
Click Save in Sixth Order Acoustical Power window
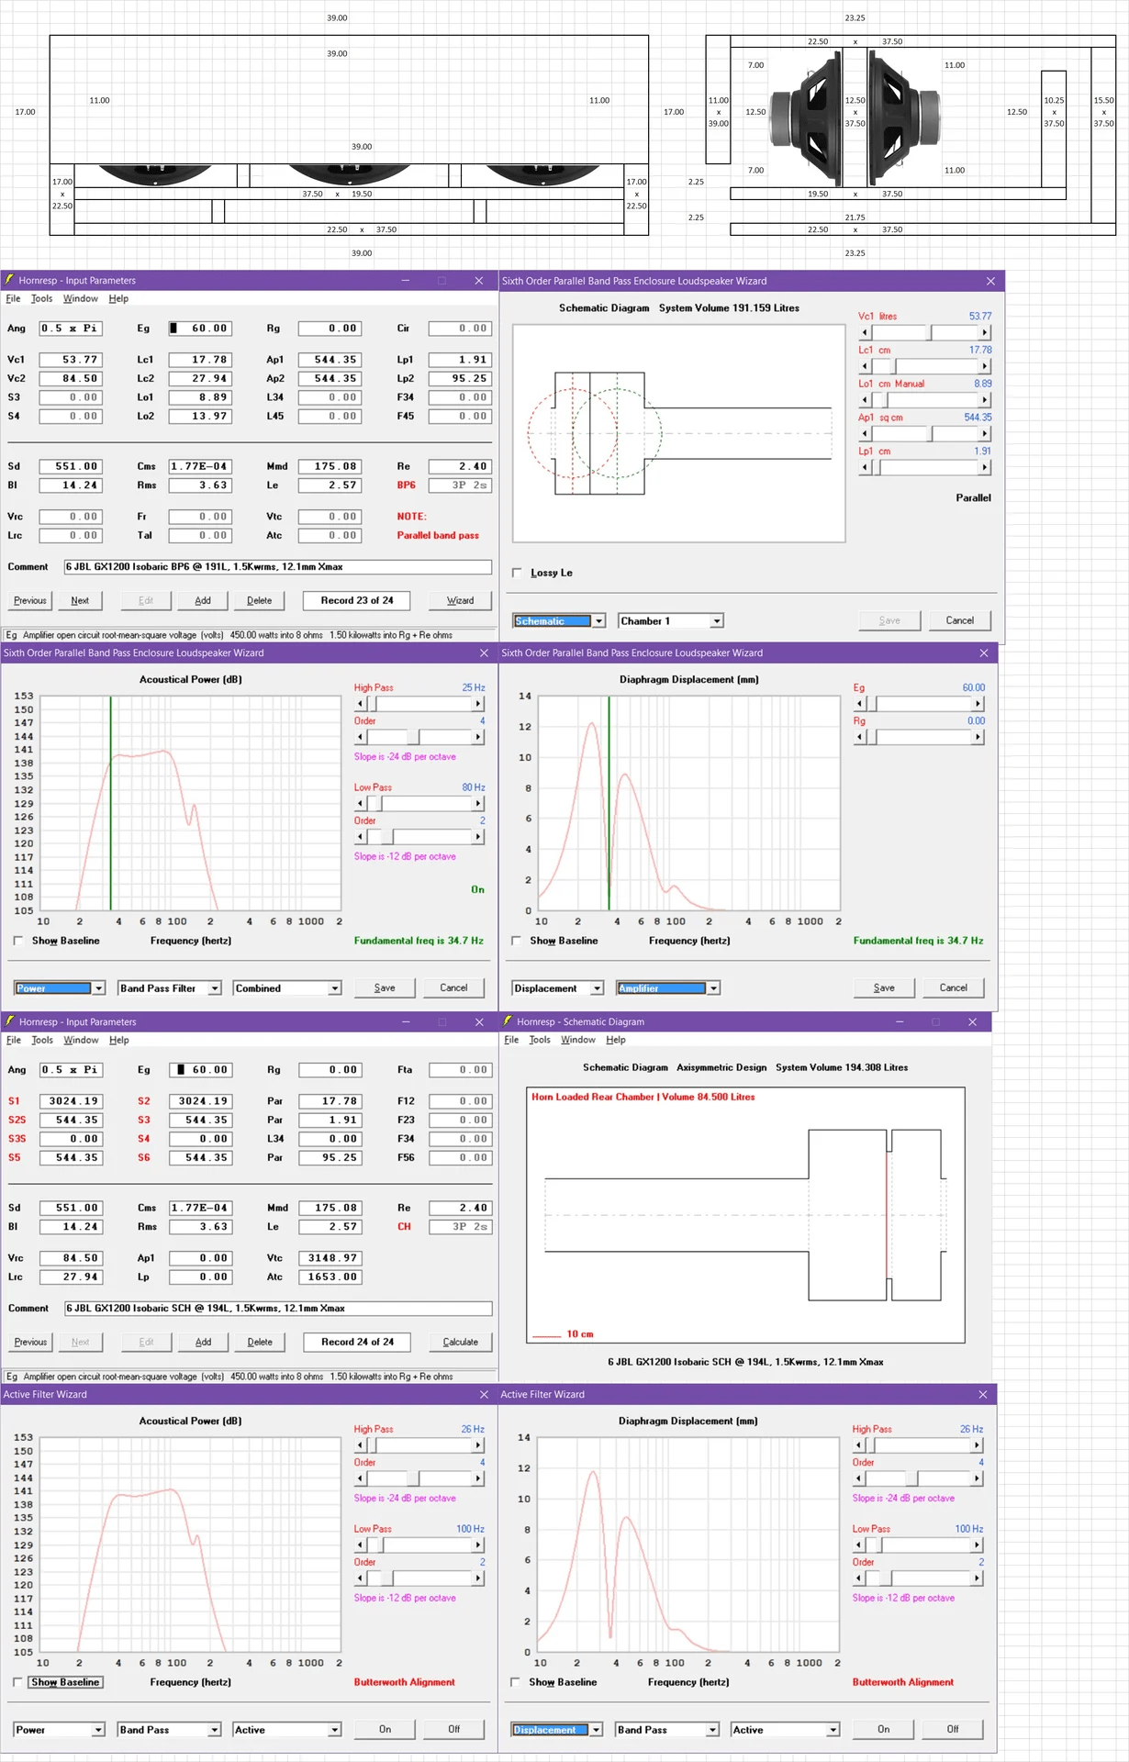coord(386,987)
